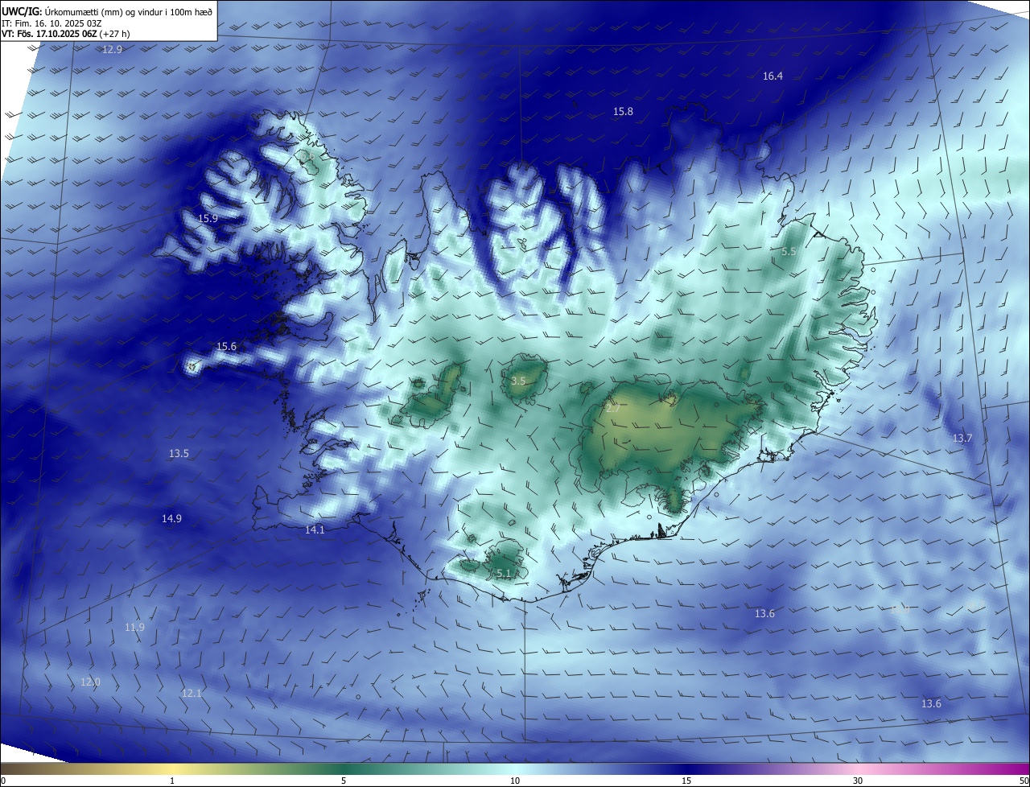Click the IT: Fim. 16. 10. 2025 03Z line
The width and height of the screenshot is (1030, 787).
click(x=51, y=23)
